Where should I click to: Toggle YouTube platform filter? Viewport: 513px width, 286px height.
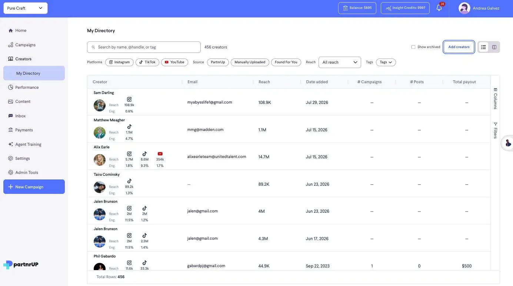174,62
